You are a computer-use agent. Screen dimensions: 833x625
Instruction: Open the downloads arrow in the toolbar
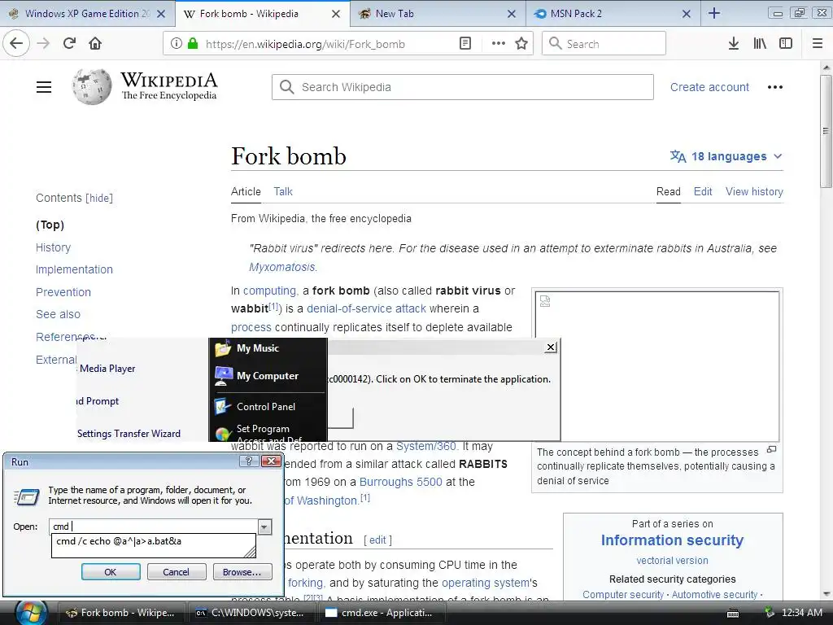734,44
